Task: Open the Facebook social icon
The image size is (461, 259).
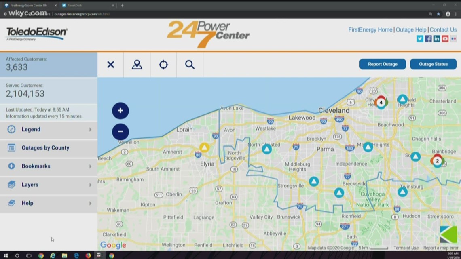Action: (x=428, y=38)
